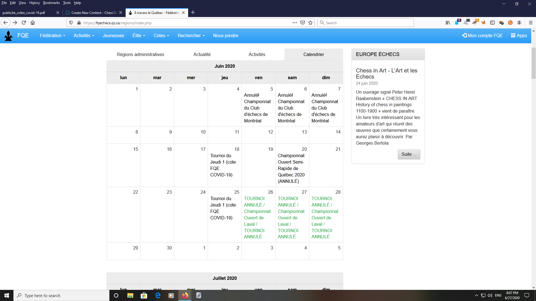536x301 pixels.
Task: Expand the Activités navbar dropdown
Action: coord(84,36)
